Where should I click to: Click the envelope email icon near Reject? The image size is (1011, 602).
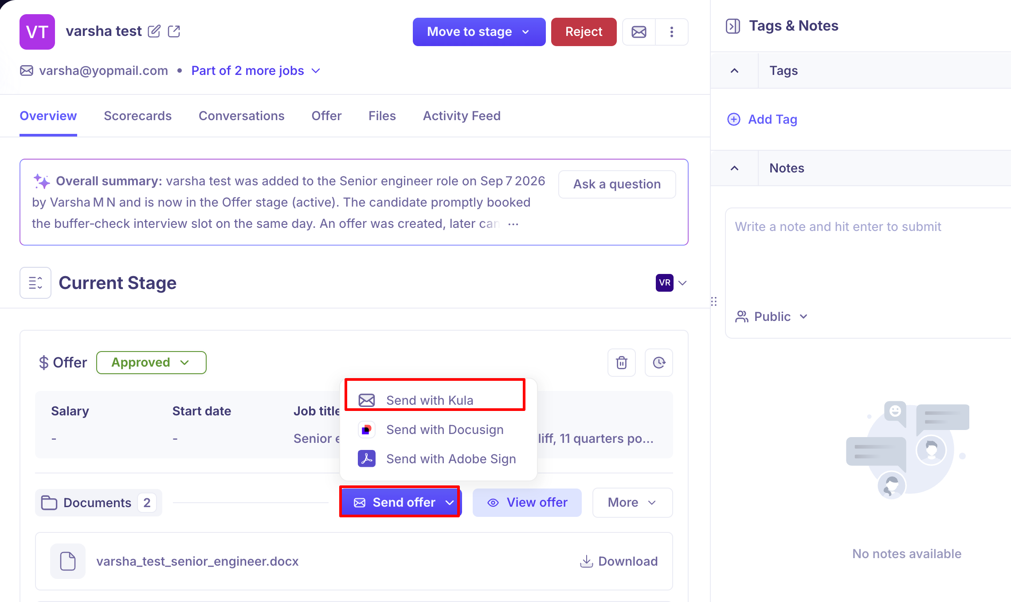click(639, 32)
